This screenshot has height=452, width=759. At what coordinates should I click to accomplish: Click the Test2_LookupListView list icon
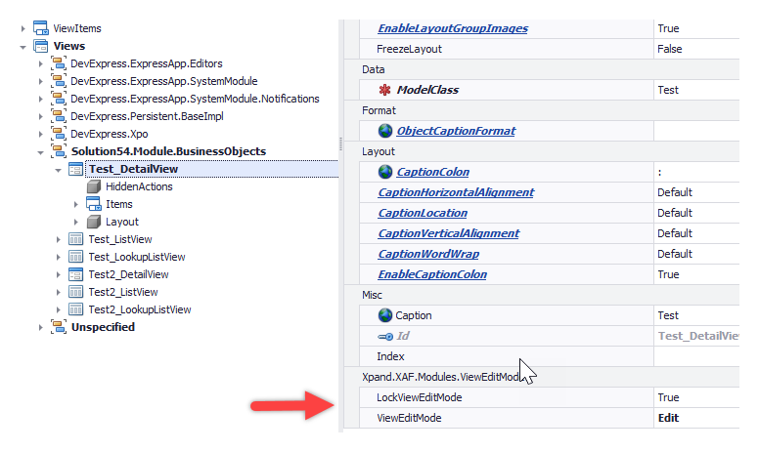point(76,309)
